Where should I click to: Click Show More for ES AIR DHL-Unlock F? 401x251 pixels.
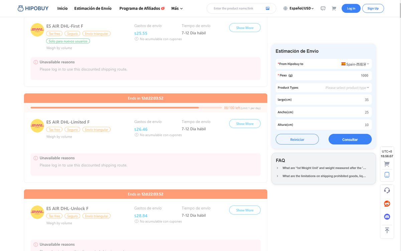point(245,210)
